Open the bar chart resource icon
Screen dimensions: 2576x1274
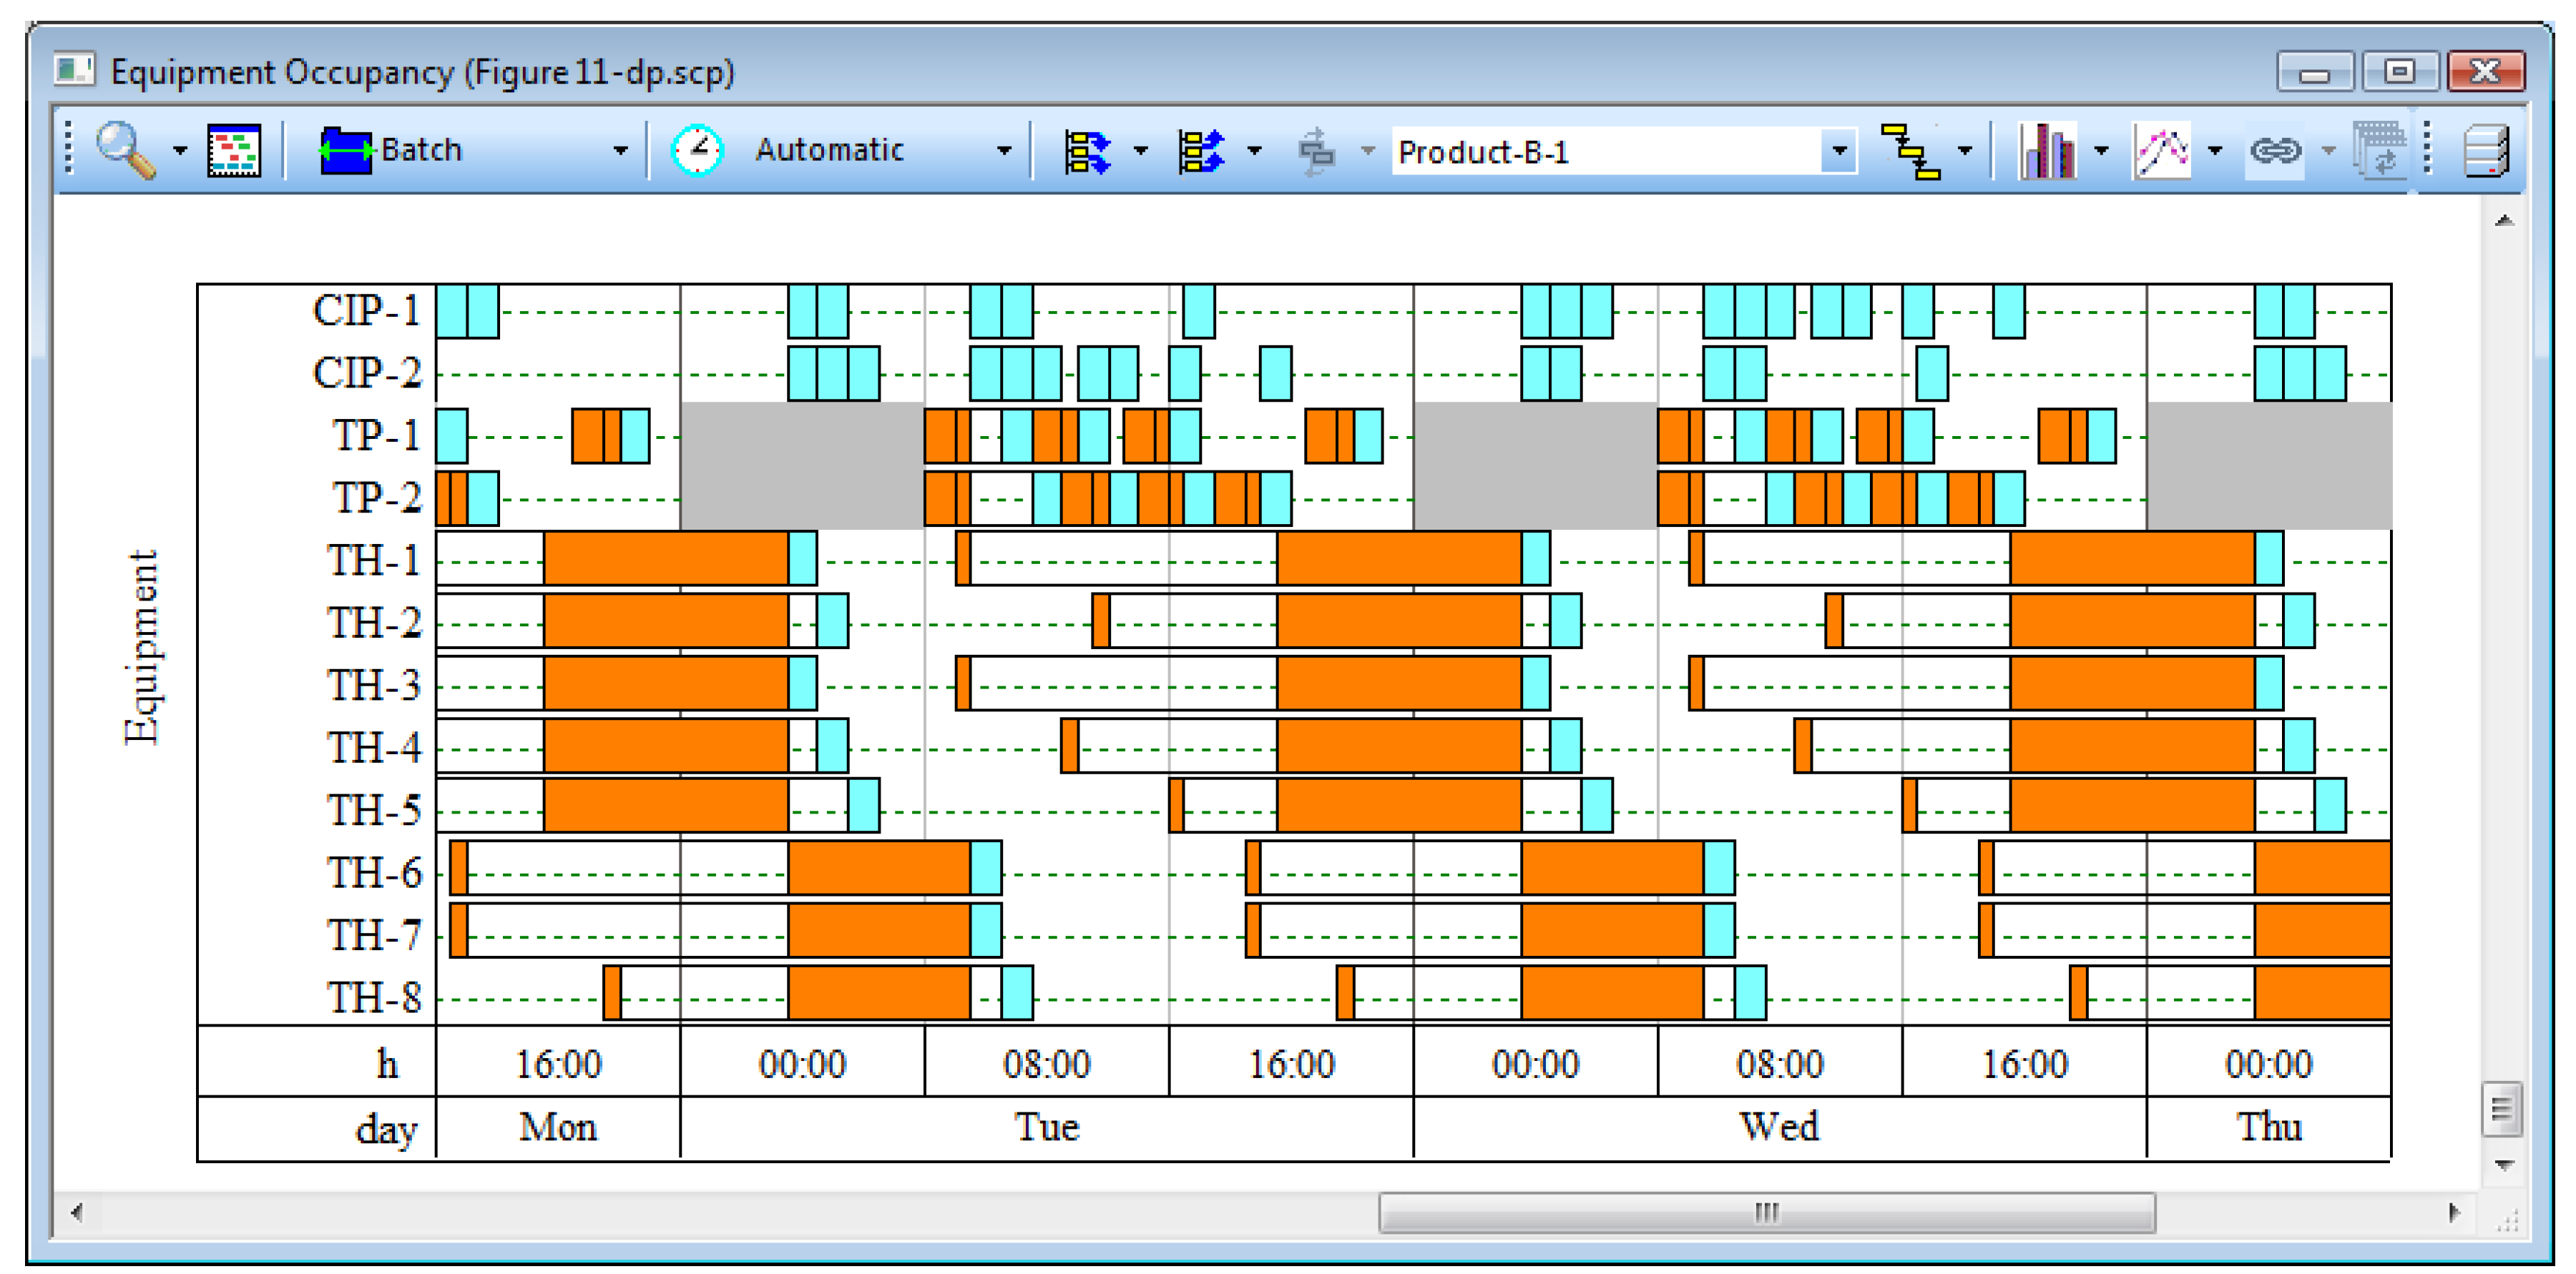click(2046, 151)
